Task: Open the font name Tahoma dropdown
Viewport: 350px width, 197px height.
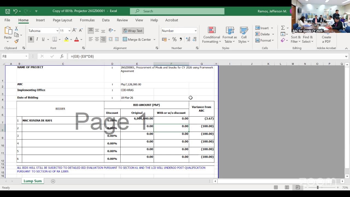Action: 57,31
